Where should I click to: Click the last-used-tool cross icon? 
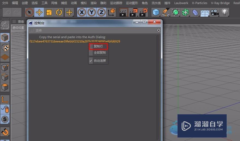[69, 12]
